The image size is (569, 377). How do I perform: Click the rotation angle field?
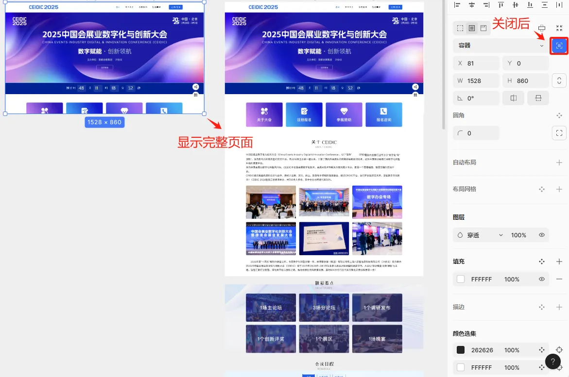(x=476, y=98)
